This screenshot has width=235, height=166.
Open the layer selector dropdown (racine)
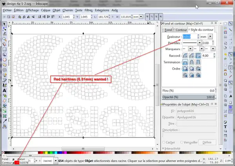(49, 161)
